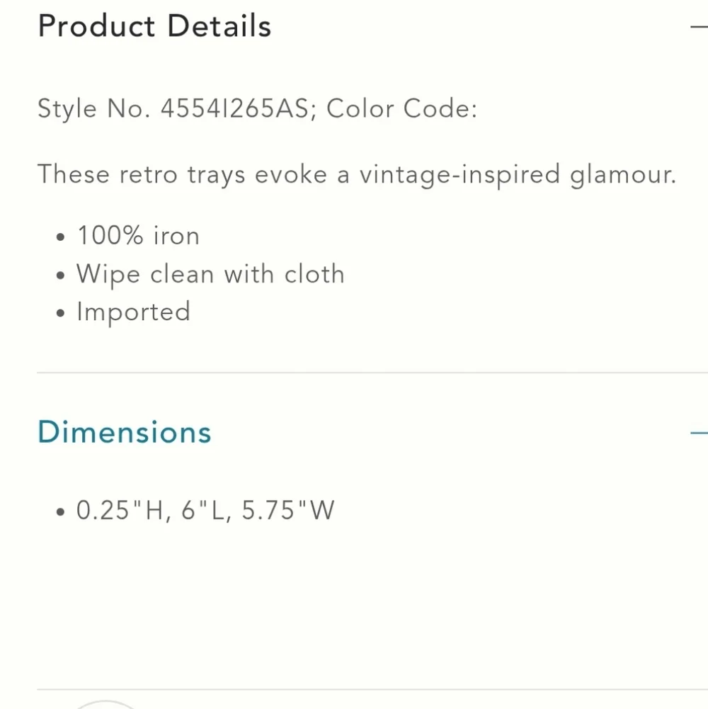Click the Color Code label

[402, 108]
